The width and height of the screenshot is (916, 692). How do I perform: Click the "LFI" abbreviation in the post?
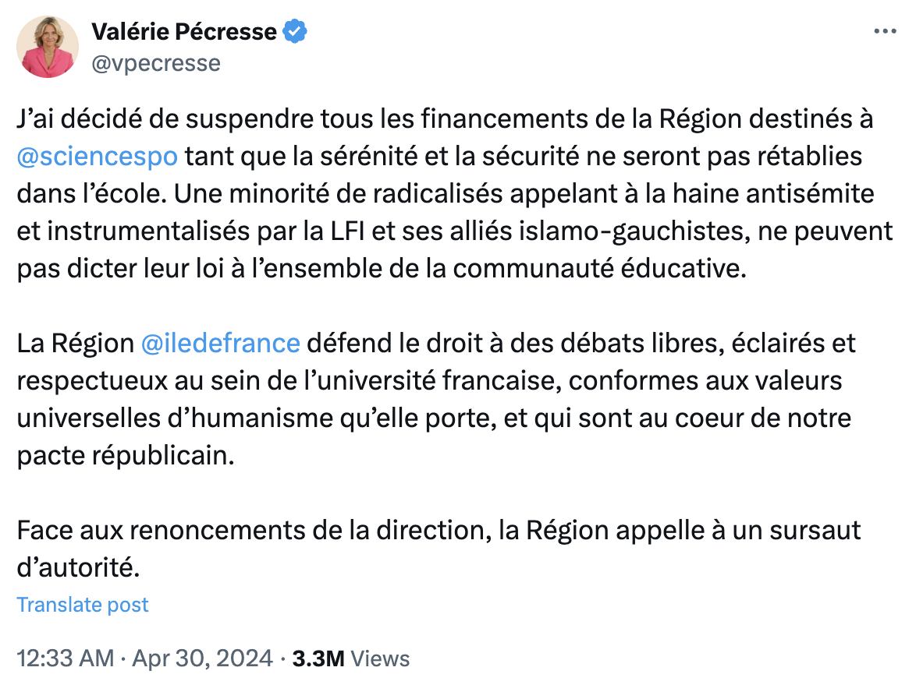pyautogui.click(x=347, y=231)
